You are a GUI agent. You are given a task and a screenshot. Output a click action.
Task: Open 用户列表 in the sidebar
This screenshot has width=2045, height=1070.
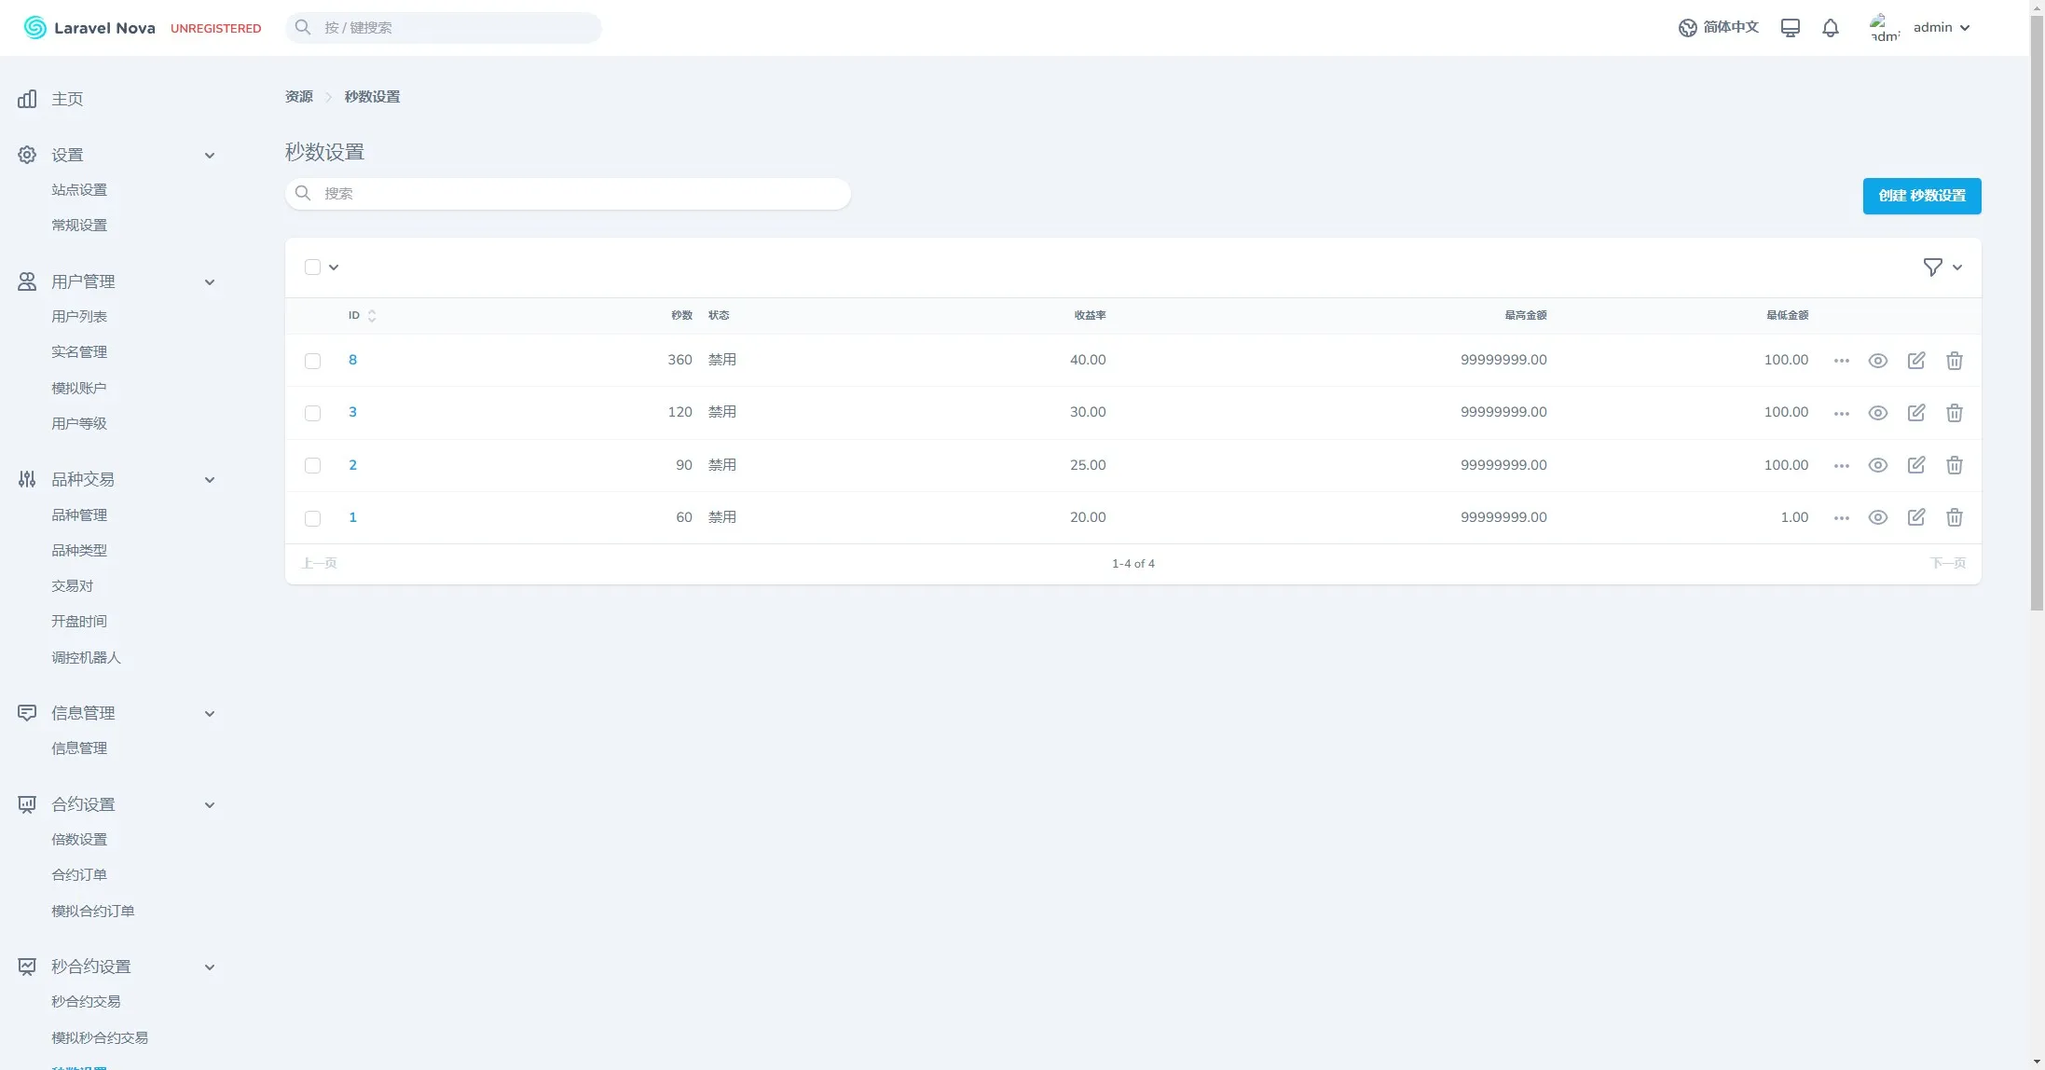click(x=79, y=317)
